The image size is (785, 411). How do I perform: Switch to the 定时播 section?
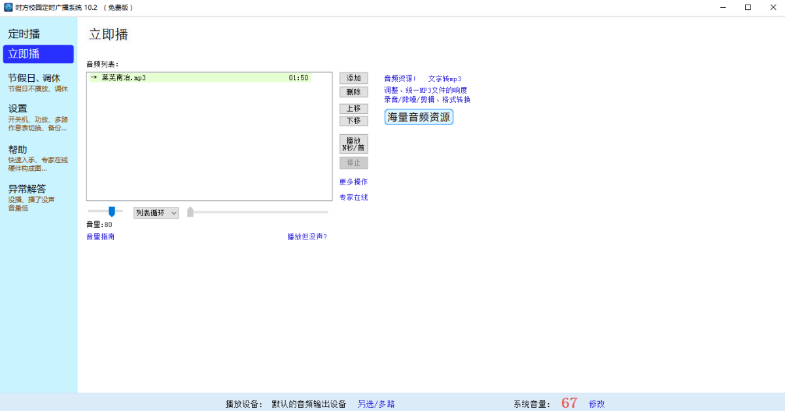[x=24, y=33]
